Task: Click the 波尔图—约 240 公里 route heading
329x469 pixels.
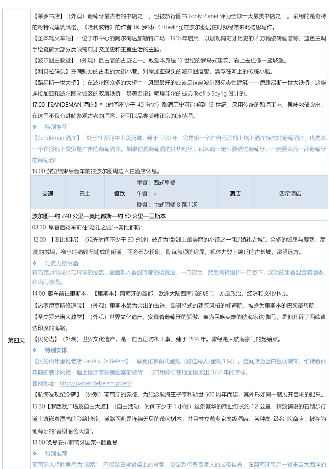Action: pos(99,216)
